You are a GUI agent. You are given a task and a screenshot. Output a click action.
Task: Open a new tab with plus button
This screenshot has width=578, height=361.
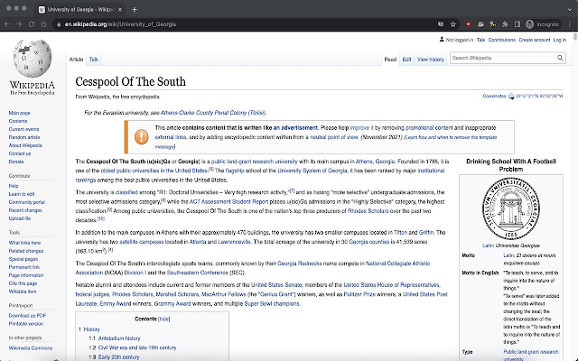135,10
